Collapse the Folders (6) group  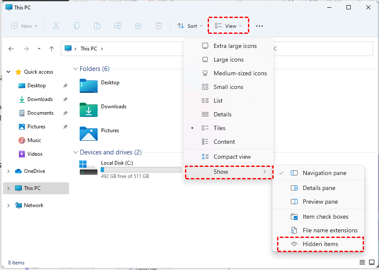(x=75, y=69)
